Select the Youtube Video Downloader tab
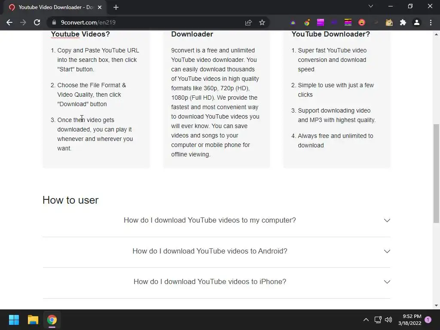This screenshot has height=330, width=440. pos(55,7)
